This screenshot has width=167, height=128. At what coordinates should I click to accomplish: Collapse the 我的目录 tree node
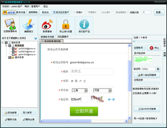(x=3, y=43)
